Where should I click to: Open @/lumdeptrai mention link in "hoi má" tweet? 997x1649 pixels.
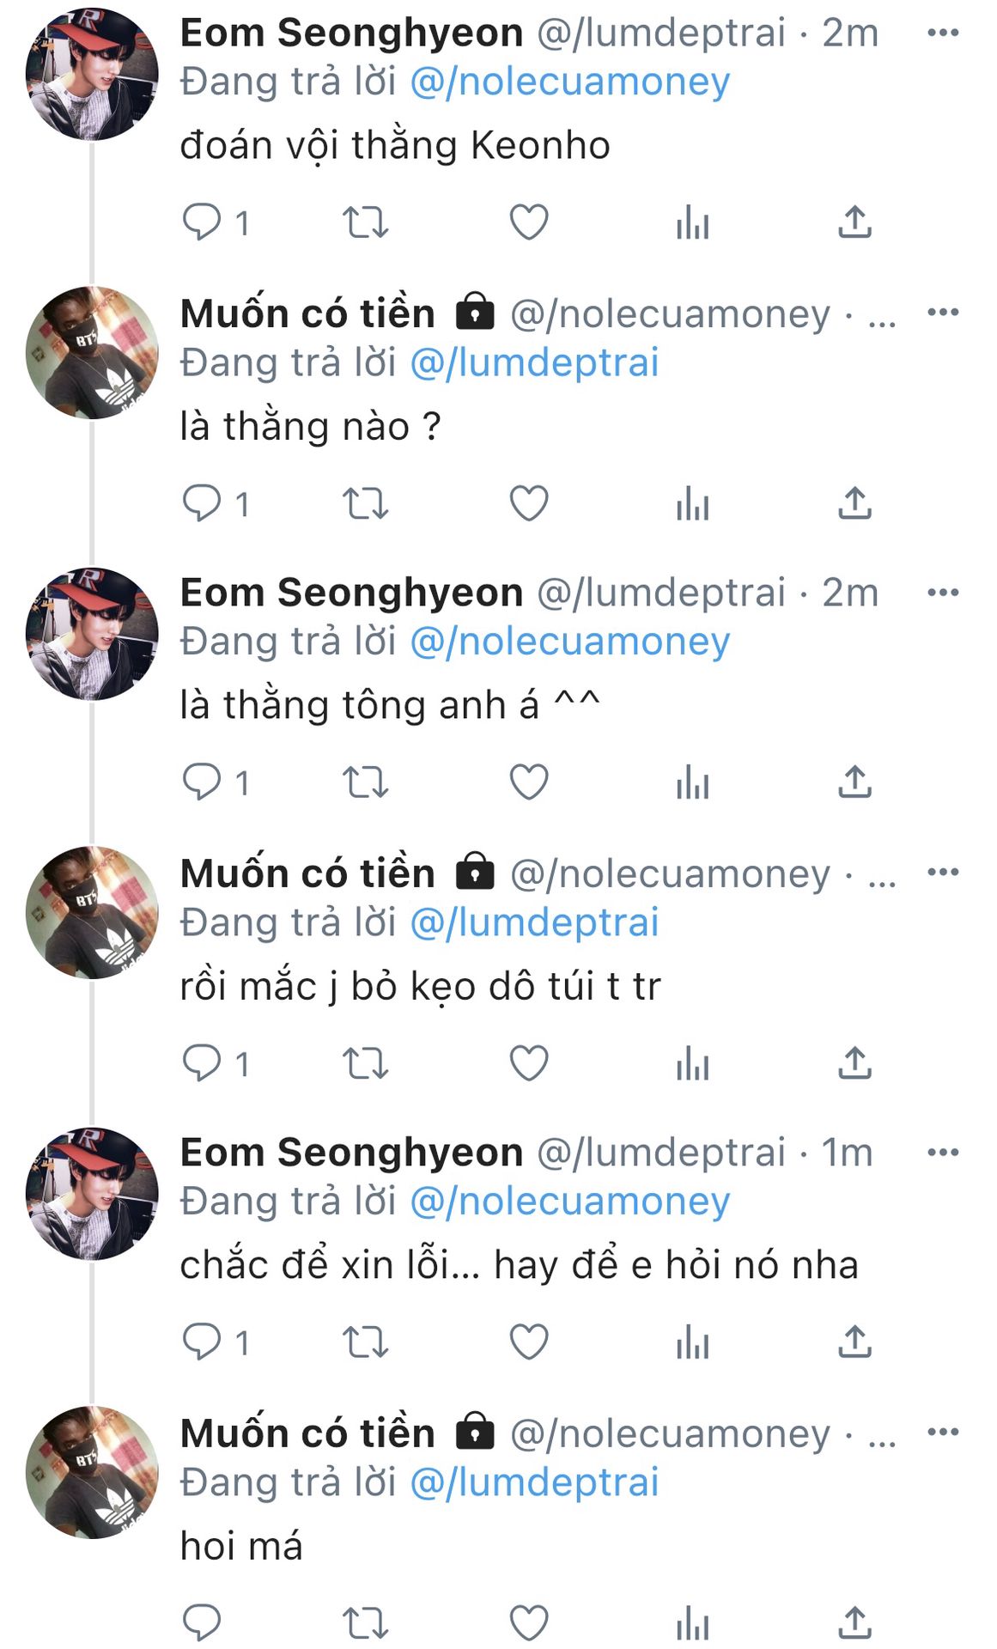click(x=534, y=1482)
